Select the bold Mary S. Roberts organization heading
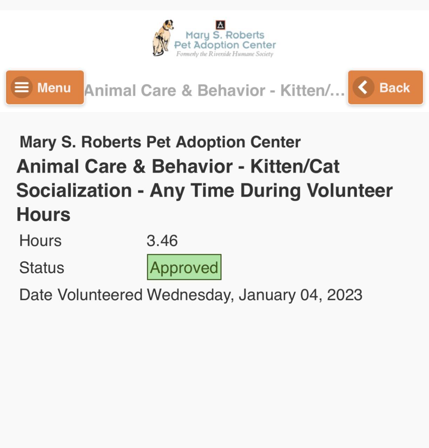 tap(160, 142)
